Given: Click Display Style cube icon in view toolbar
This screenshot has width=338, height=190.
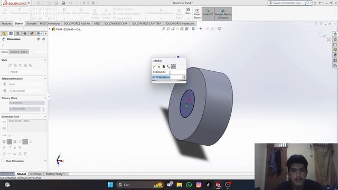Looking at the screenshot, I should point(194,28).
